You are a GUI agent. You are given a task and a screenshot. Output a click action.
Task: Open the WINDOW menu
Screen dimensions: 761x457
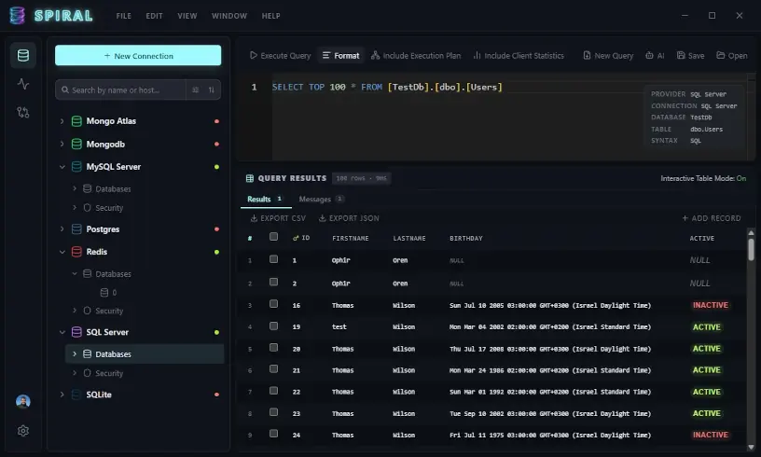pos(229,16)
